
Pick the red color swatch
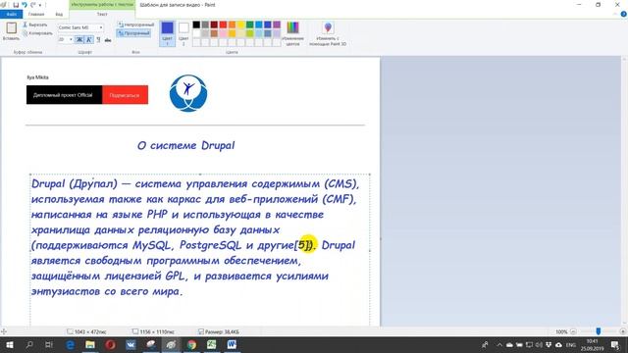pyautogui.click(x=223, y=25)
